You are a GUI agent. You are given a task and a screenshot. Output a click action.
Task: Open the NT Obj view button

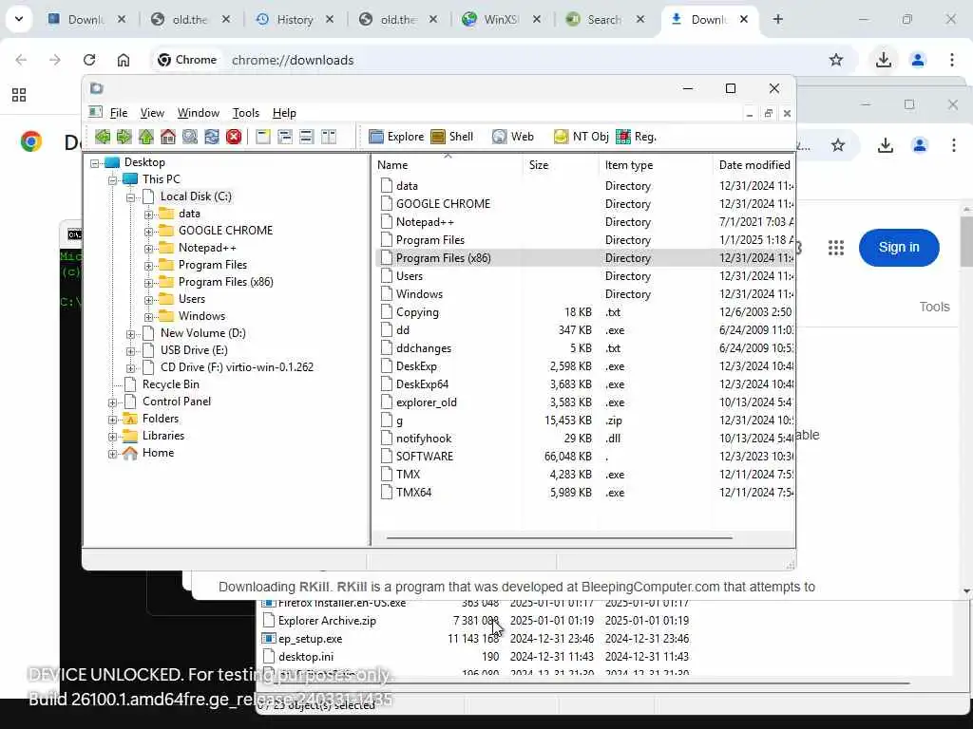tap(581, 137)
